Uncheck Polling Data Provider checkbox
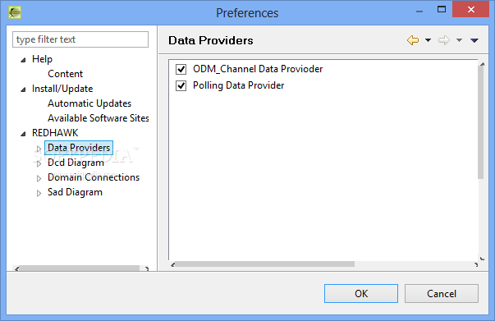 [x=181, y=85]
